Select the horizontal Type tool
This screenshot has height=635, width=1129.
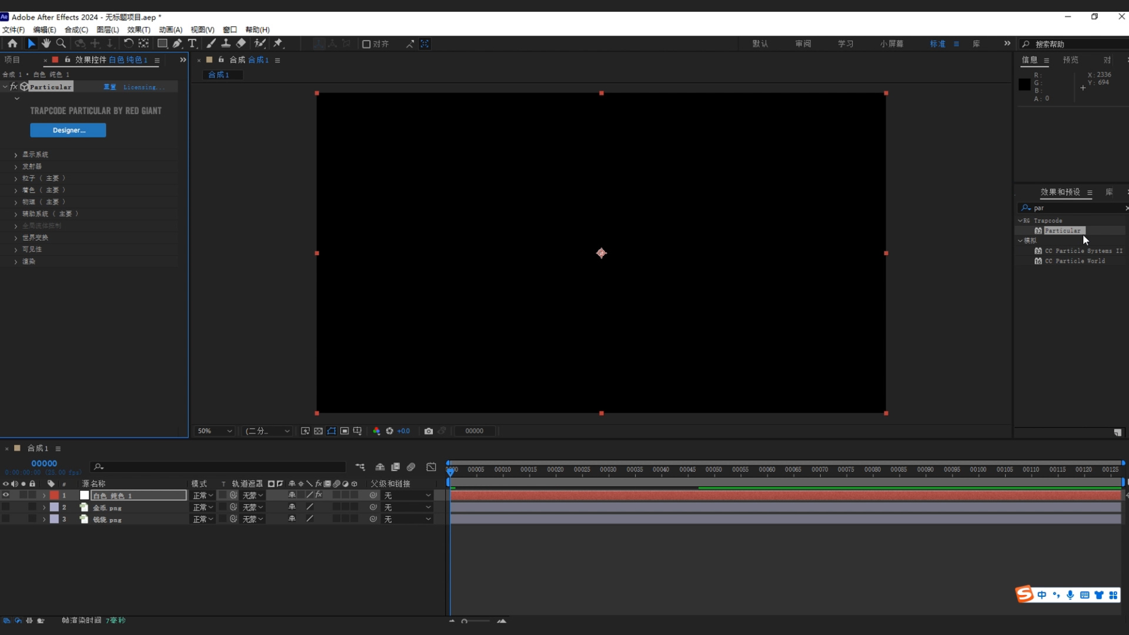point(192,44)
